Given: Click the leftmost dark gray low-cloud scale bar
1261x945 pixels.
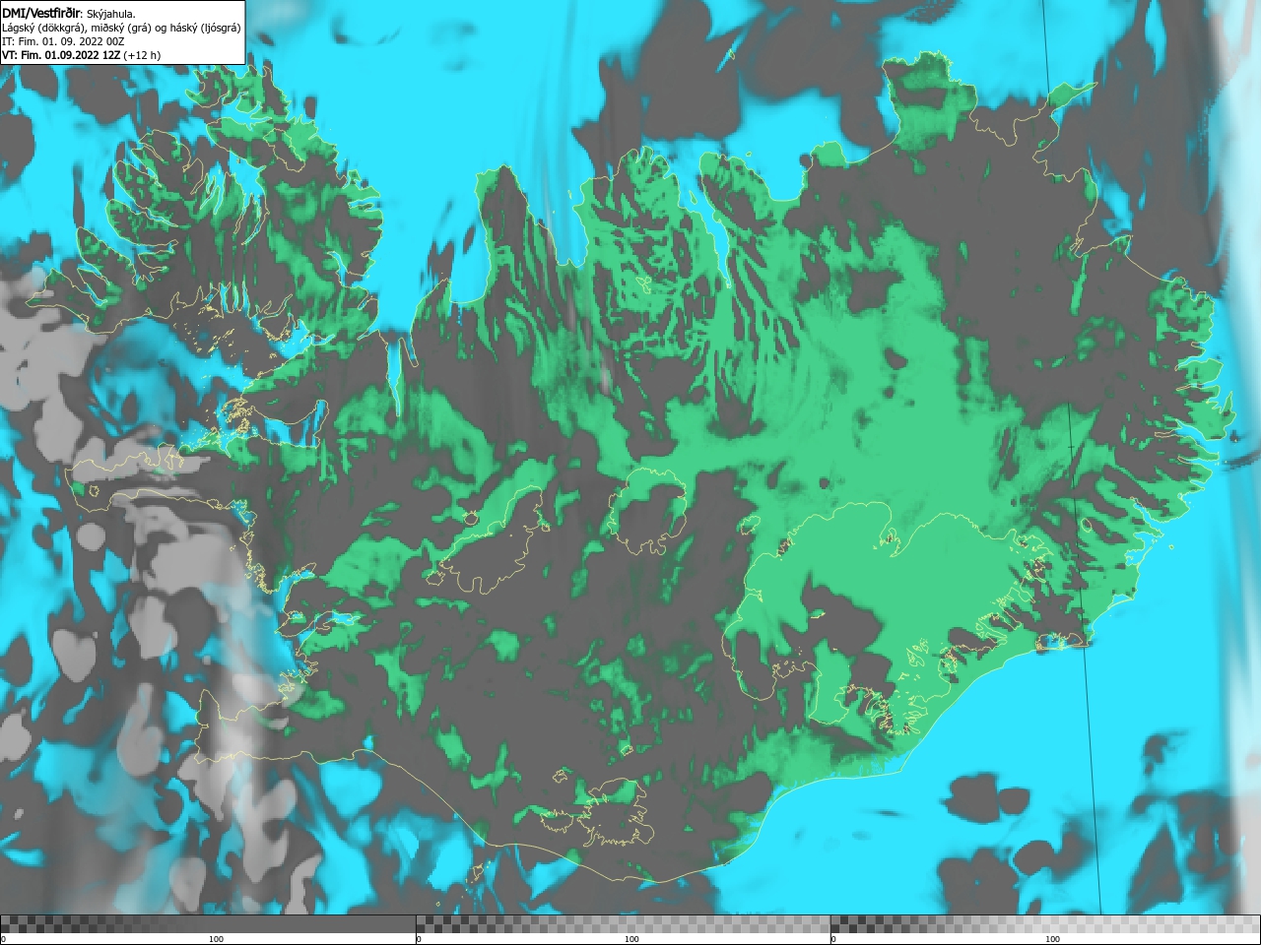Looking at the screenshot, I should point(208,924).
